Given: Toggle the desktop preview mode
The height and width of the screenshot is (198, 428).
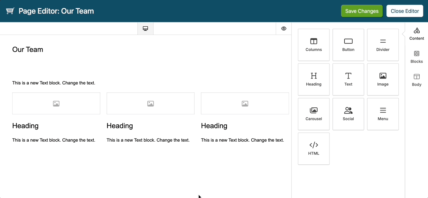Looking at the screenshot, I should click(x=145, y=28).
